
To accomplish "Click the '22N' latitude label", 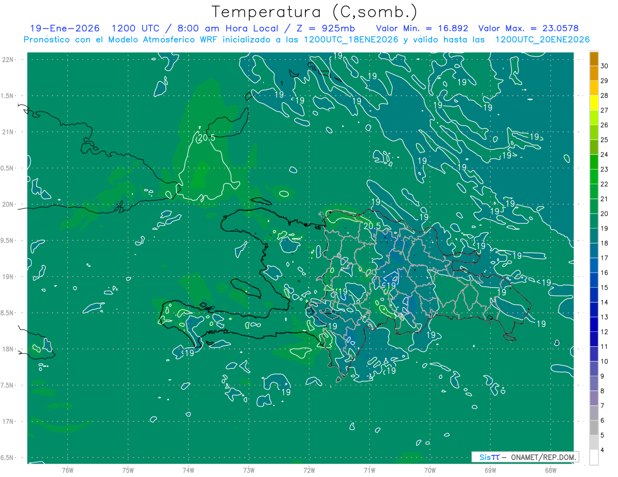I will 8,60.
